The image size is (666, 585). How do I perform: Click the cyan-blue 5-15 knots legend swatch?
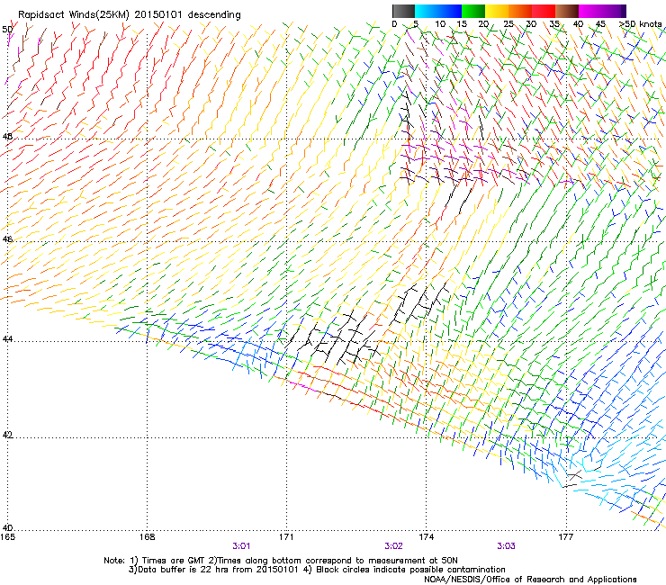pyautogui.click(x=438, y=11)
